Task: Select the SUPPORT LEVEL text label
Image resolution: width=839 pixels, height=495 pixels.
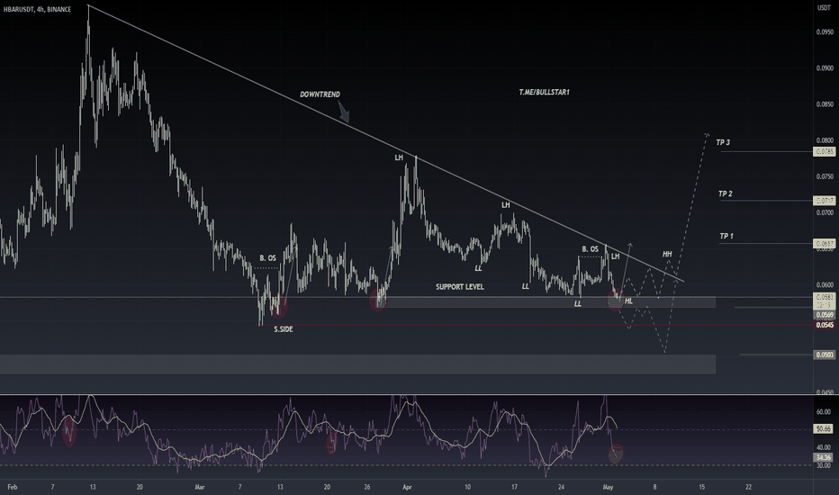Action: (x=460, y=287)
